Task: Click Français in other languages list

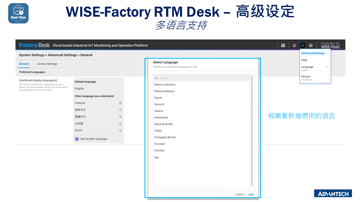Action: point(80,103)
